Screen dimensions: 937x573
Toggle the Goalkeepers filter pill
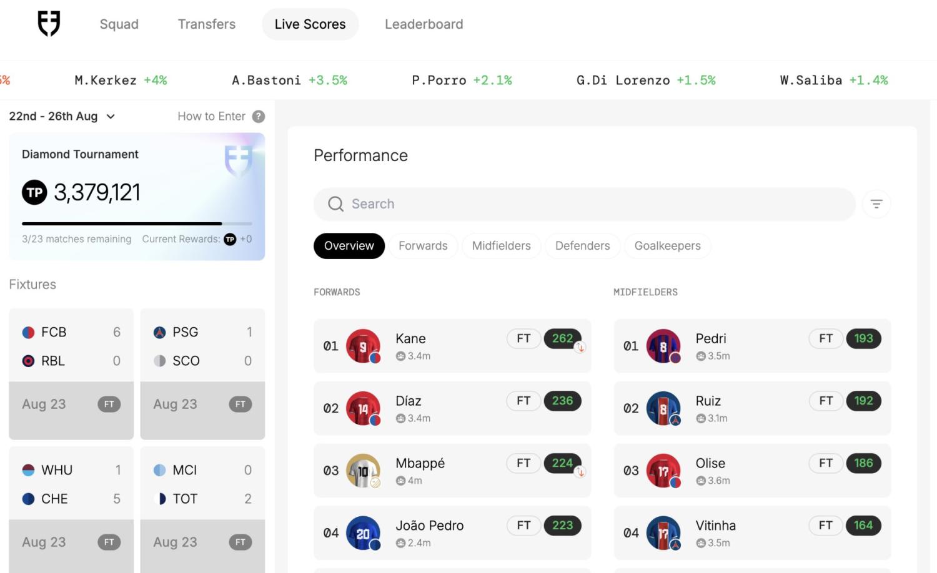tap(667, 245)
